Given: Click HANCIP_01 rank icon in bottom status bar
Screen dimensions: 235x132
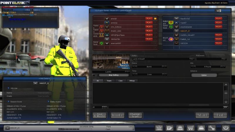Looking at the screenshot, I should pos(7,128).
